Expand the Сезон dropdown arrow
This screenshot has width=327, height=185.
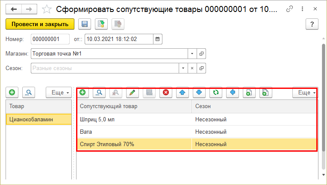183,68
